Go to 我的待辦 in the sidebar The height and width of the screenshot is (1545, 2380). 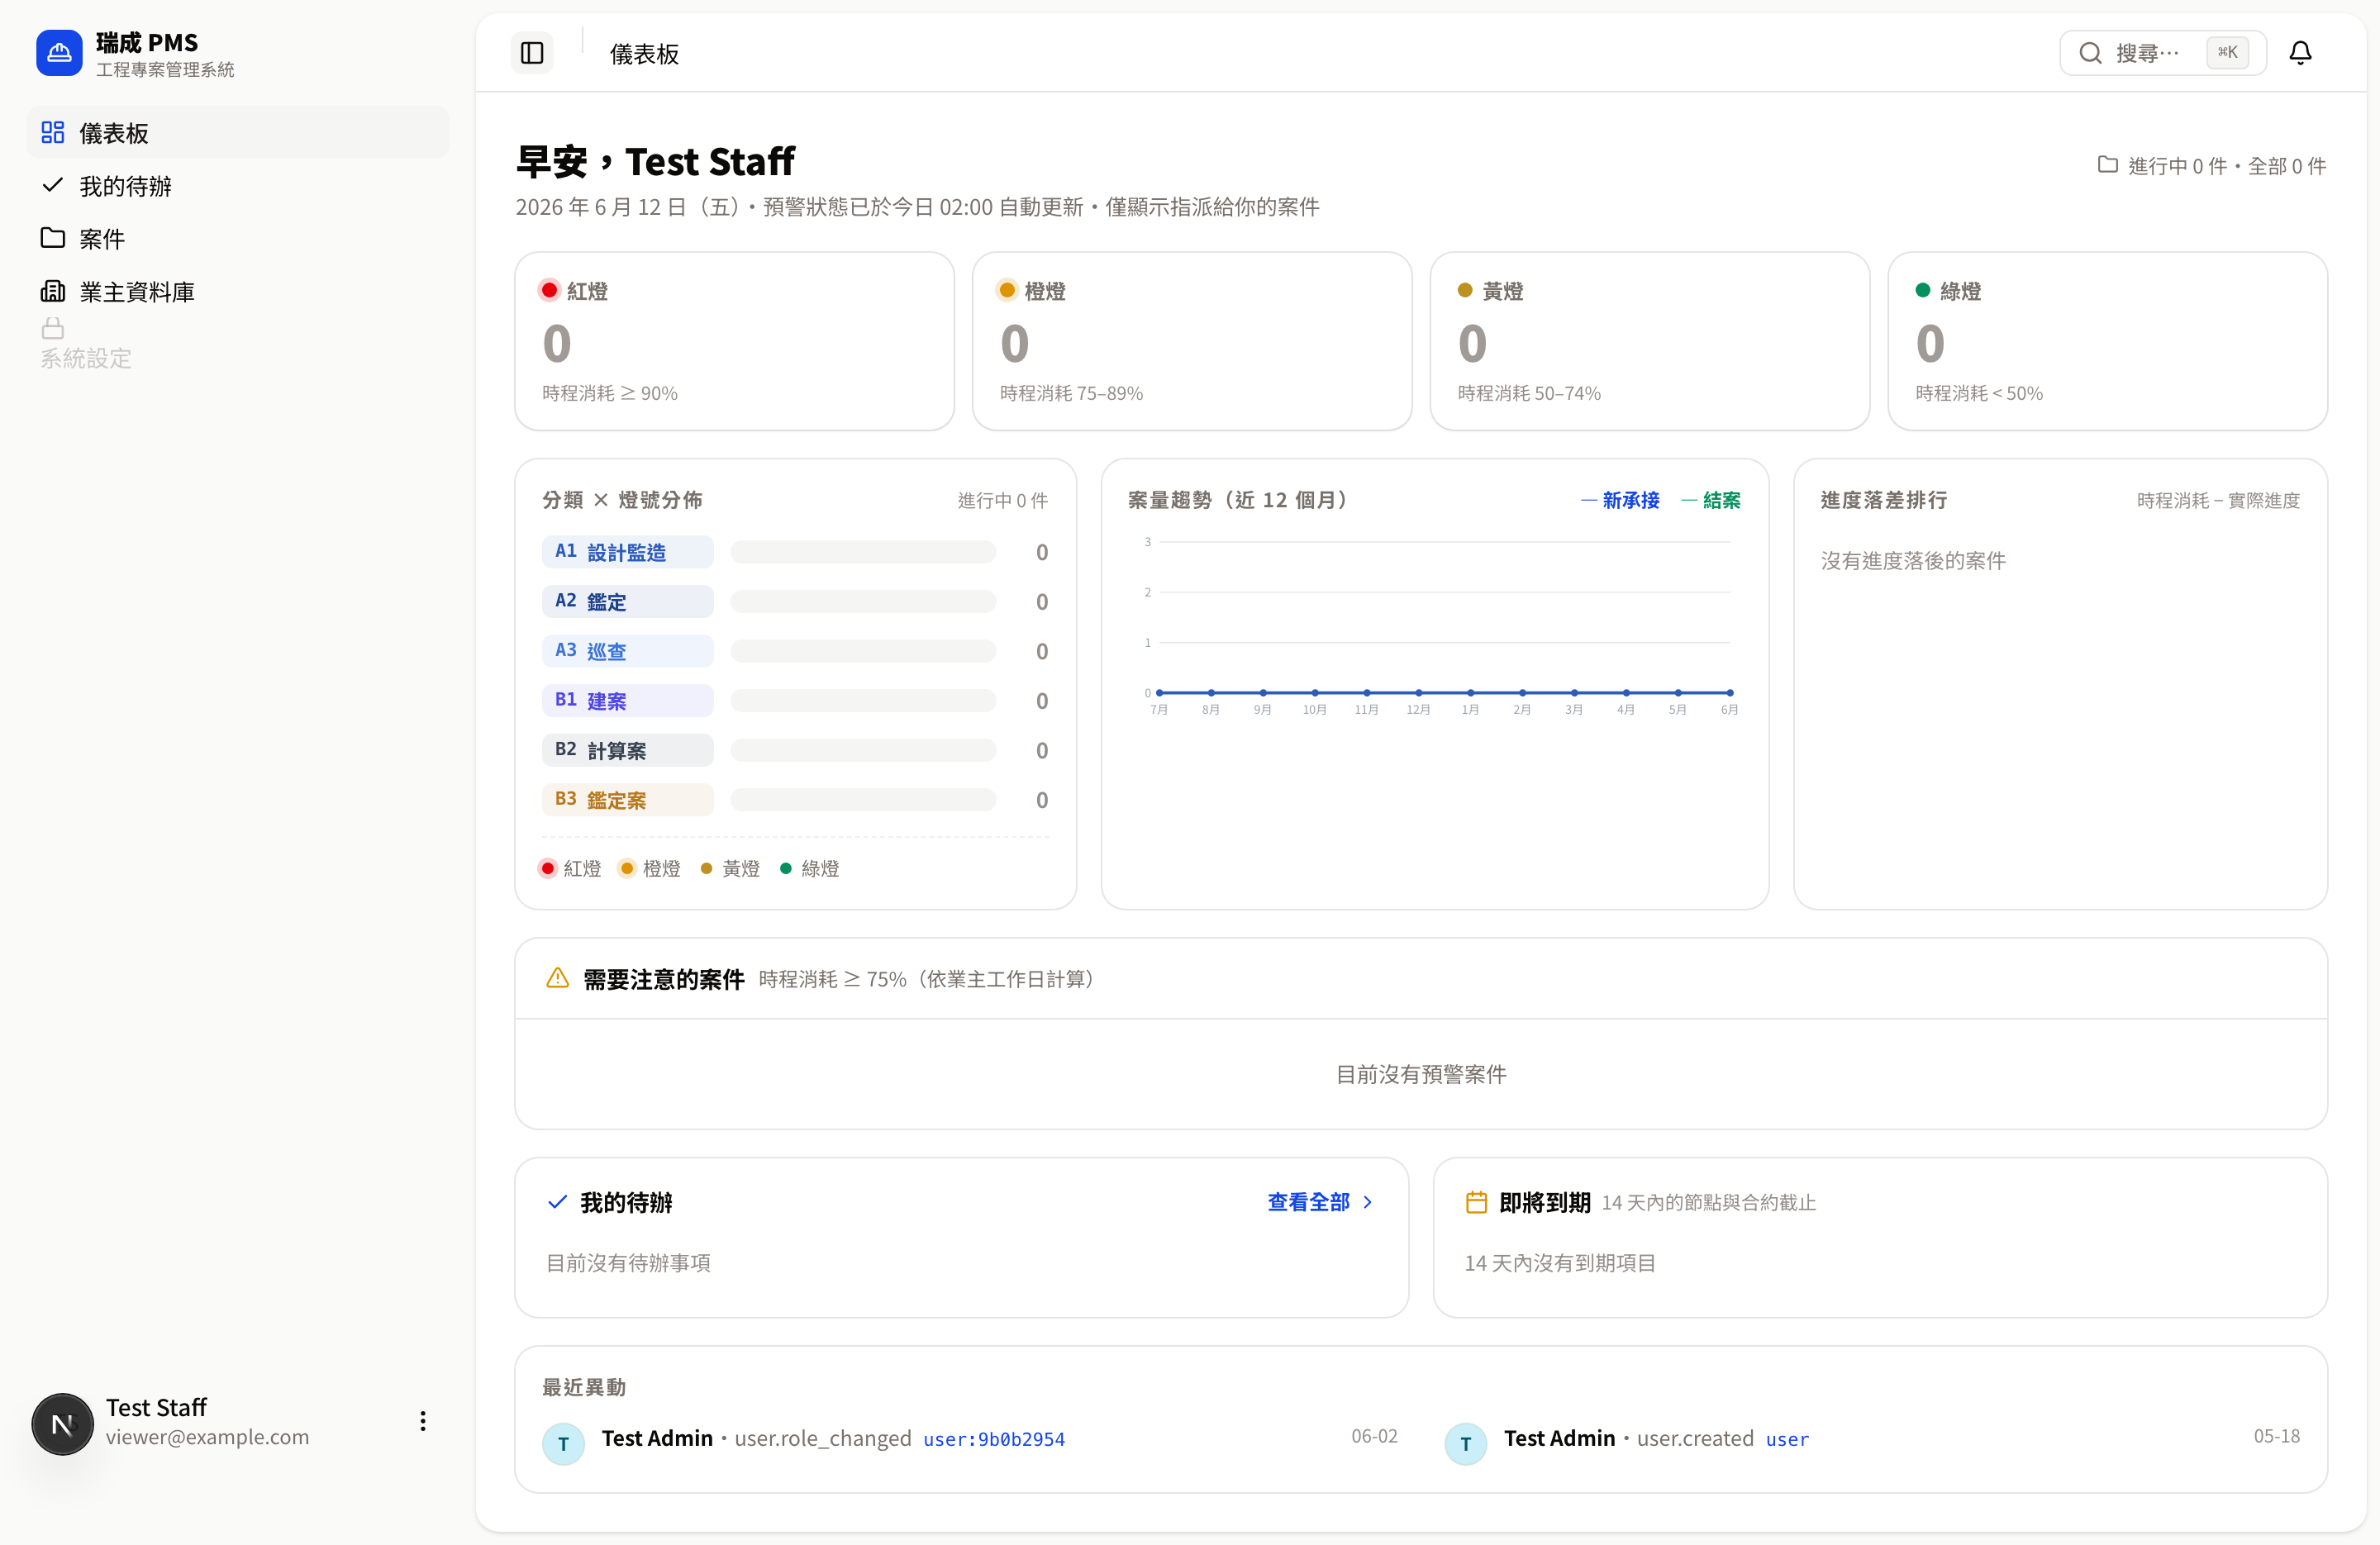238,185
